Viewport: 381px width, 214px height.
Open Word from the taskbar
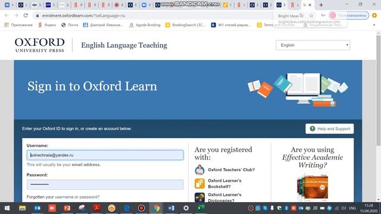pyautogui.click(x=171, y=208)
